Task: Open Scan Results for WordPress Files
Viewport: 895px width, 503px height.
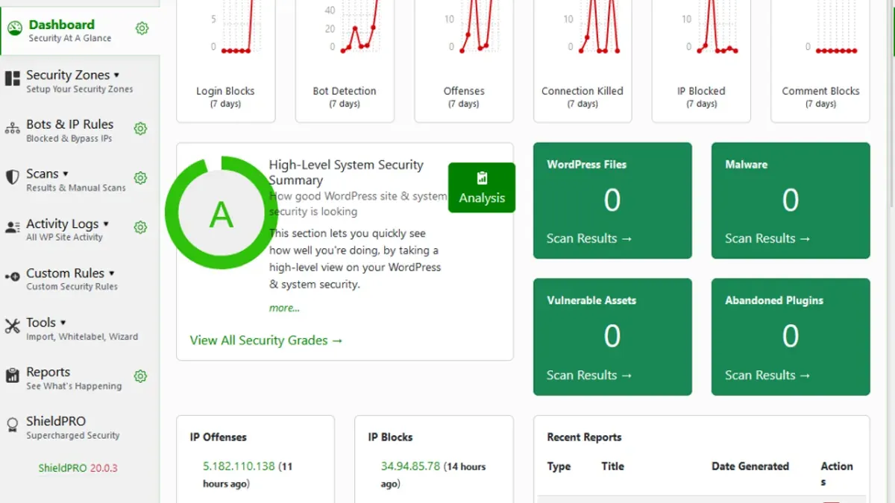Action: tap(589, 238)
